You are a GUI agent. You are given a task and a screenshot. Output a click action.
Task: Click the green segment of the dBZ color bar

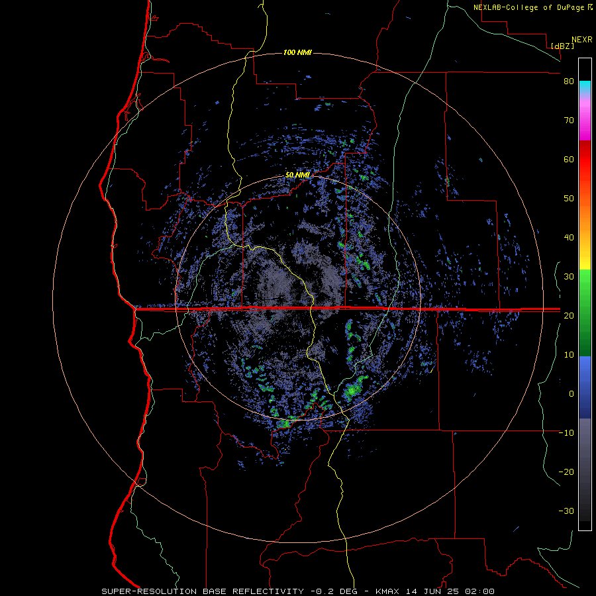click(585, 313)
